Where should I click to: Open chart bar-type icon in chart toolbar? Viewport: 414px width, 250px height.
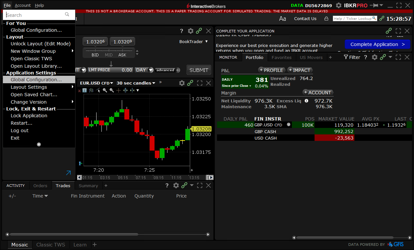(x=91, y=90)
